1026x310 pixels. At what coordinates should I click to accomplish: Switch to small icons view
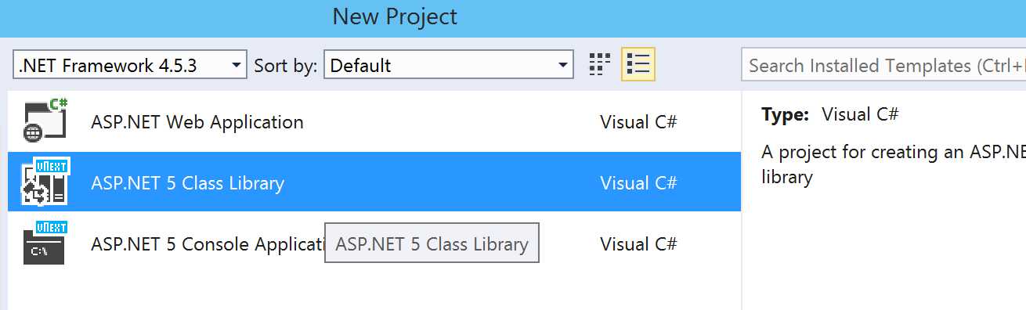coord(599,65)
